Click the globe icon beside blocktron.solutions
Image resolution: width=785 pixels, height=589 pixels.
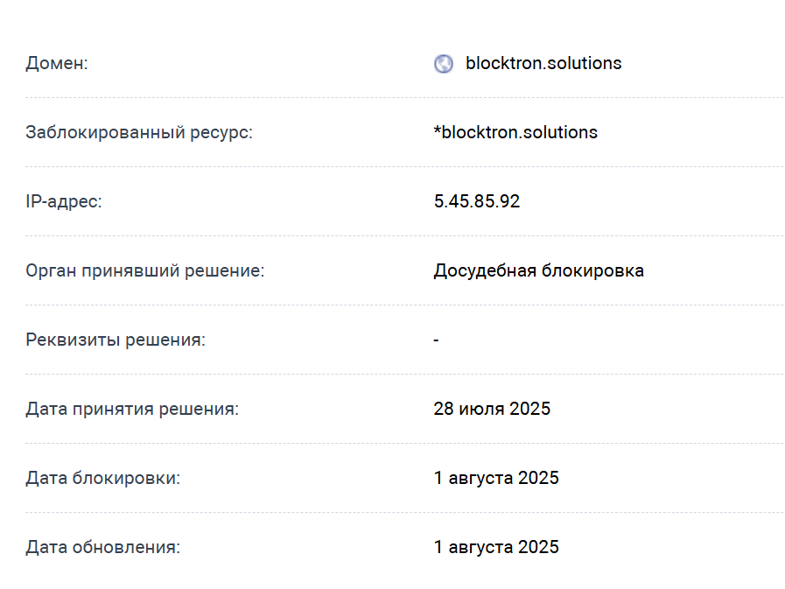click(444, 64)
